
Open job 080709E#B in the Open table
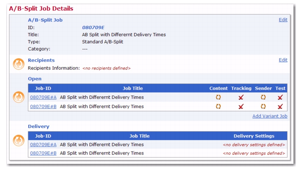coord(43,106)
